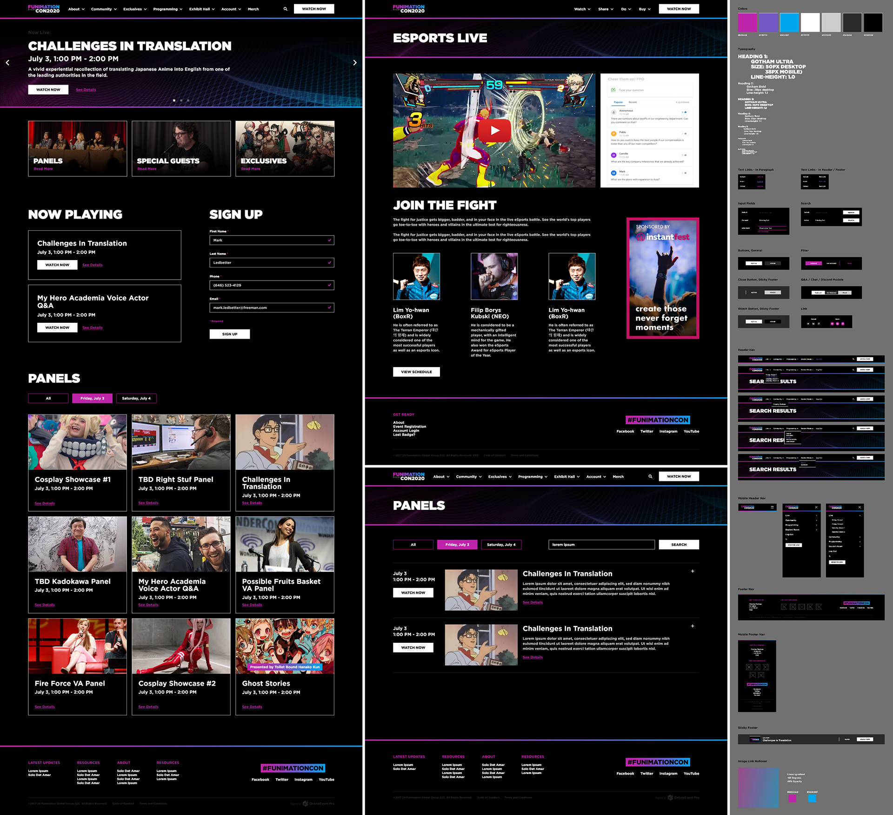Open the mobile header hamburger menu icon
The width and height of the screenshot is (893, 815).
coord(772,507)
